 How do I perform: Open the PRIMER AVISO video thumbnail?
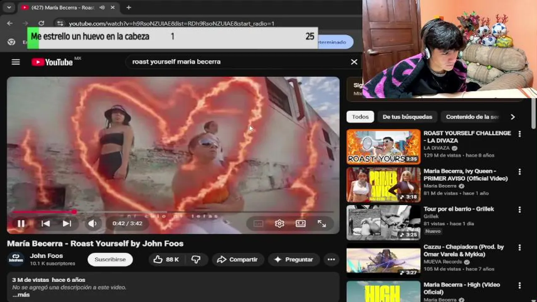(x=383, y=185)
